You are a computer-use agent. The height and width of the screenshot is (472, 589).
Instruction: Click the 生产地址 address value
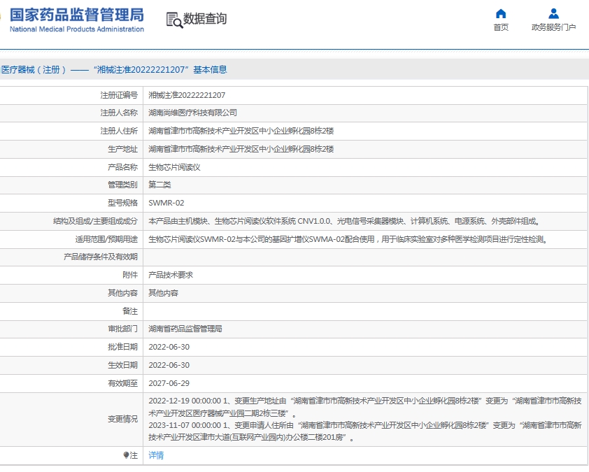241,149
